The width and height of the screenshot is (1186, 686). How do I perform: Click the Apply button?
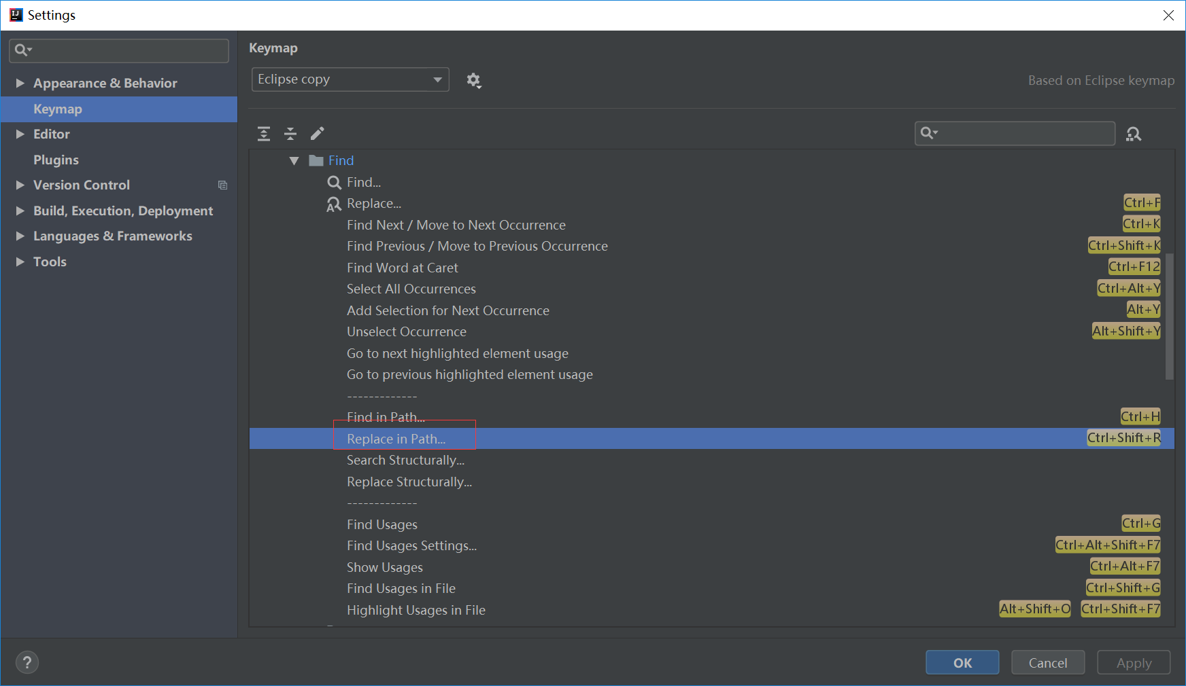coord(1134,662)
